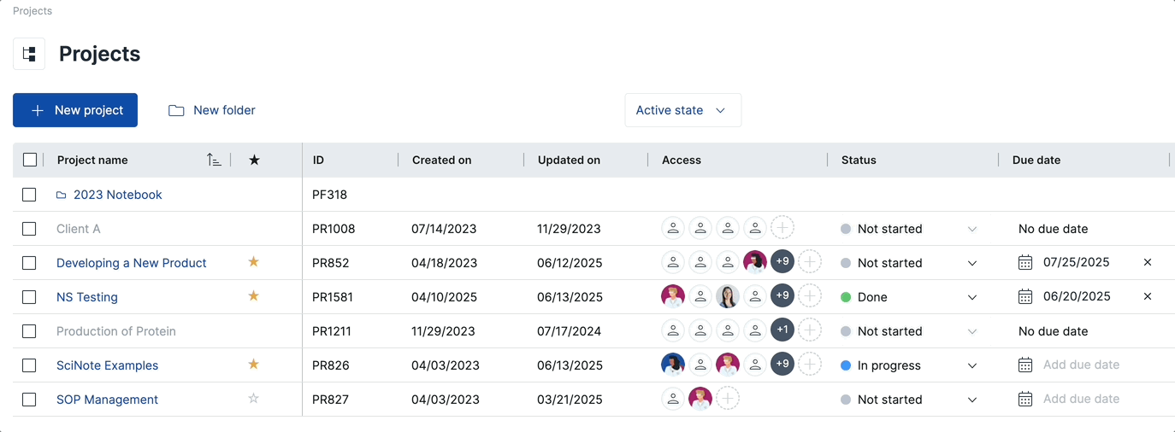Click the +9 access badge for NS Testing
Image resolution: width=1175 pixels, height=432 pixels.
click(782, 296)
